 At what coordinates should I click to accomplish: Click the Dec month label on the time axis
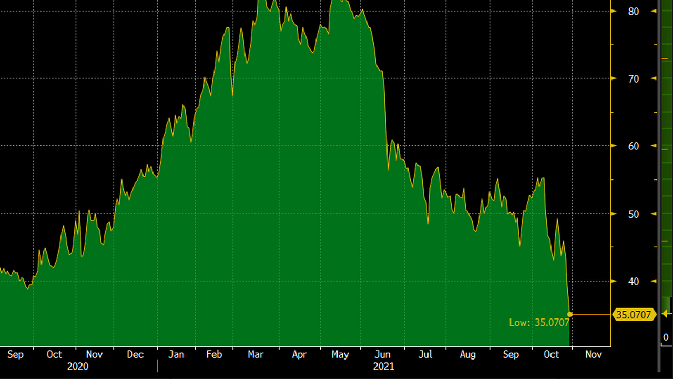coord(135,354)
